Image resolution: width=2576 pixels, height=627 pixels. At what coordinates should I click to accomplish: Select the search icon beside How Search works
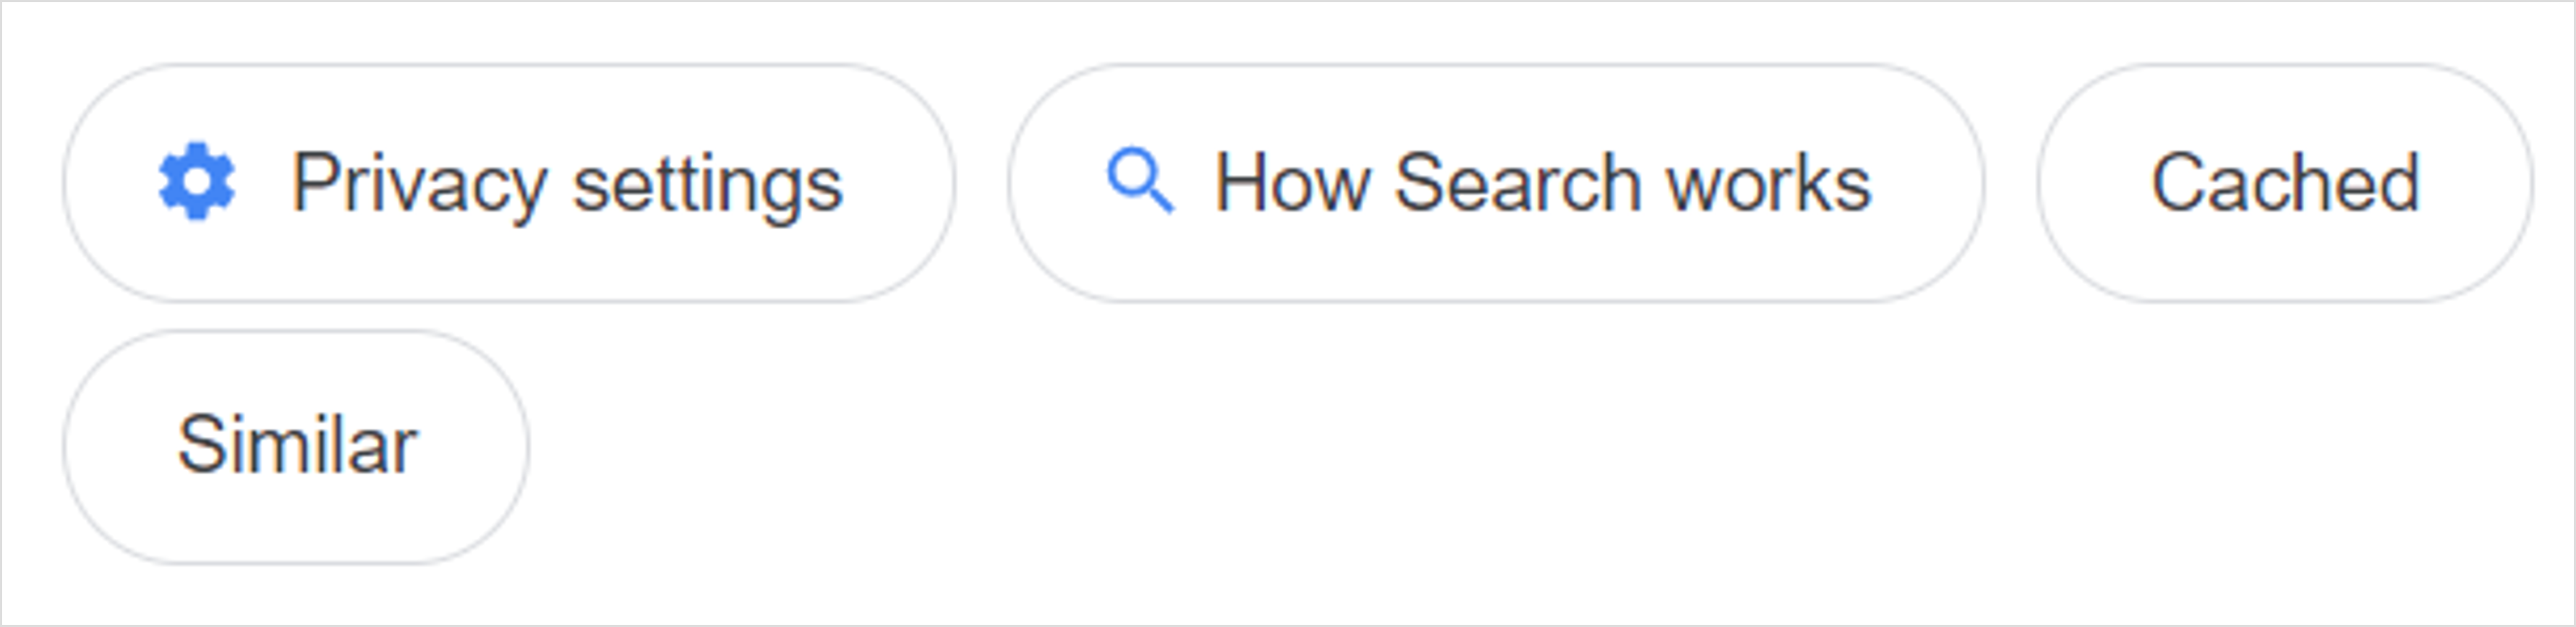1139,181
